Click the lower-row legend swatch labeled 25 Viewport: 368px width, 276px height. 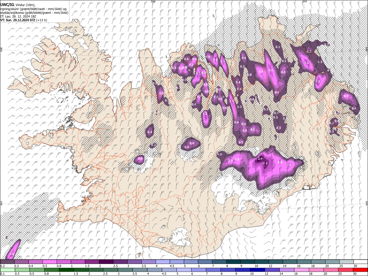[345, 270]
